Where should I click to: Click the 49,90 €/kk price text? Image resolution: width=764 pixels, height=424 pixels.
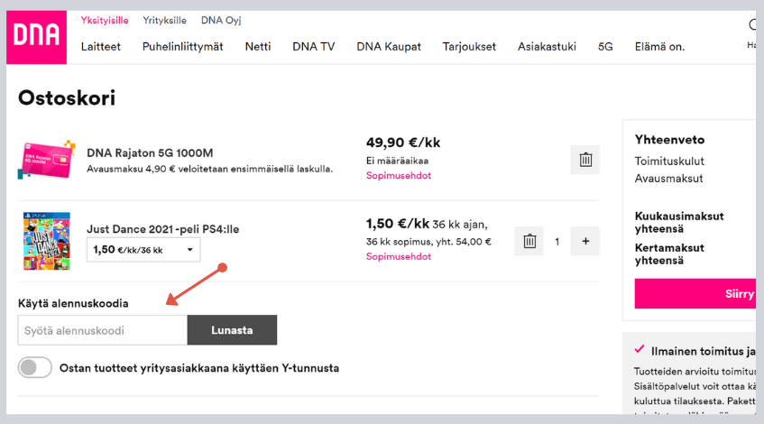tap(403, 143)
